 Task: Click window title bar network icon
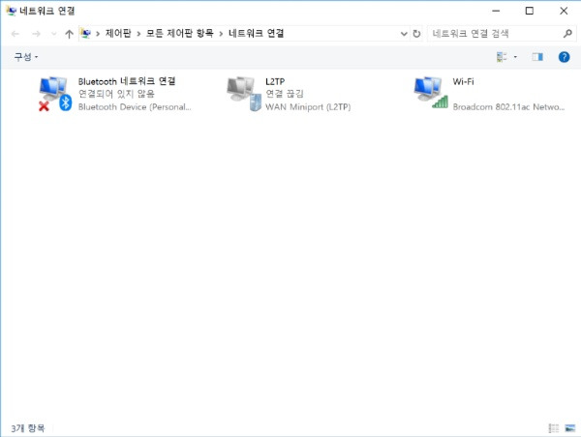(x=11, y=11)
